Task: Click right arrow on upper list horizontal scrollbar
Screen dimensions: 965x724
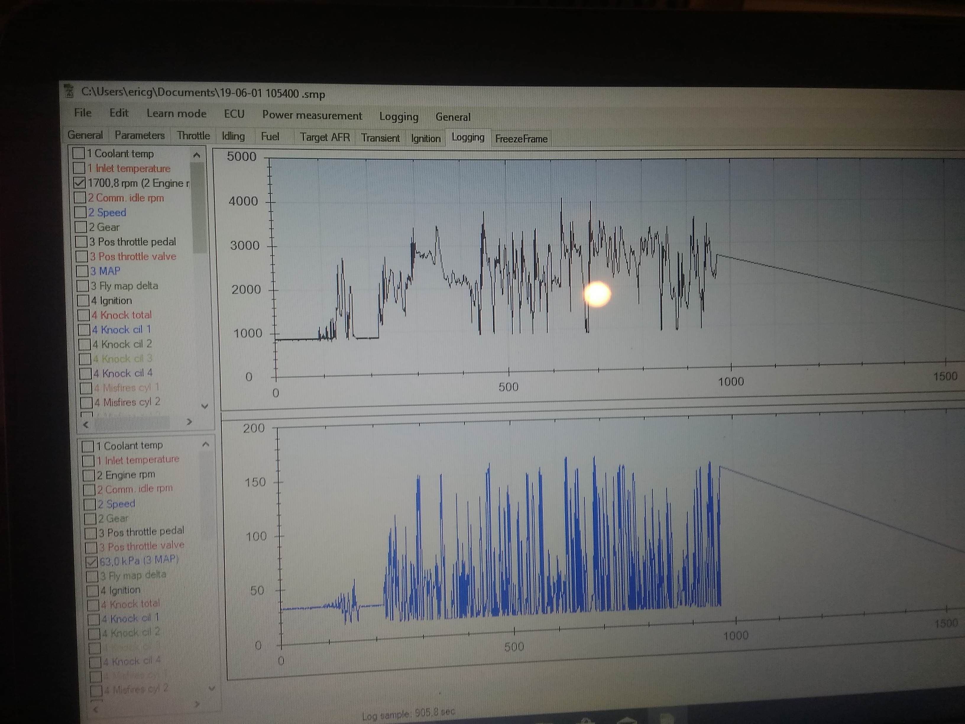Action: coord(189,422)
